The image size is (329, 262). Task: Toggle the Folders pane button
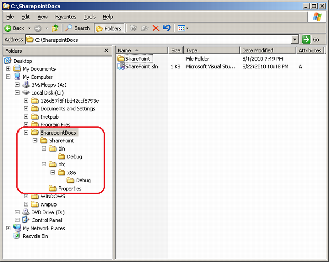109,28
